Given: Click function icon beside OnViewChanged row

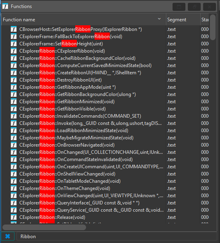Looking at the screenshot, I should click(x=14, y=196).
